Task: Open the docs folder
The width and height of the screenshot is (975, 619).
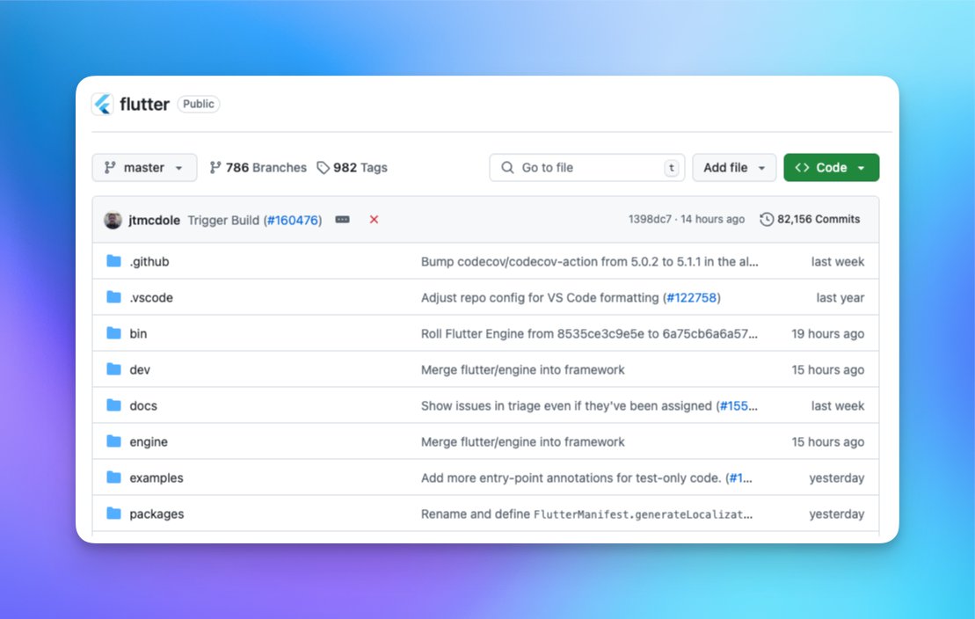Action: point(143,406)
